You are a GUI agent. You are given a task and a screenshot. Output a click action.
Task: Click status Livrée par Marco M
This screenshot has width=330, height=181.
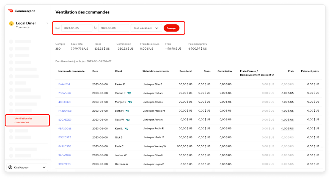[154, 111]
